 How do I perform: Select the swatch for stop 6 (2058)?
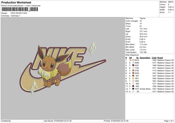pyautogui.click(x=133, y=73)
